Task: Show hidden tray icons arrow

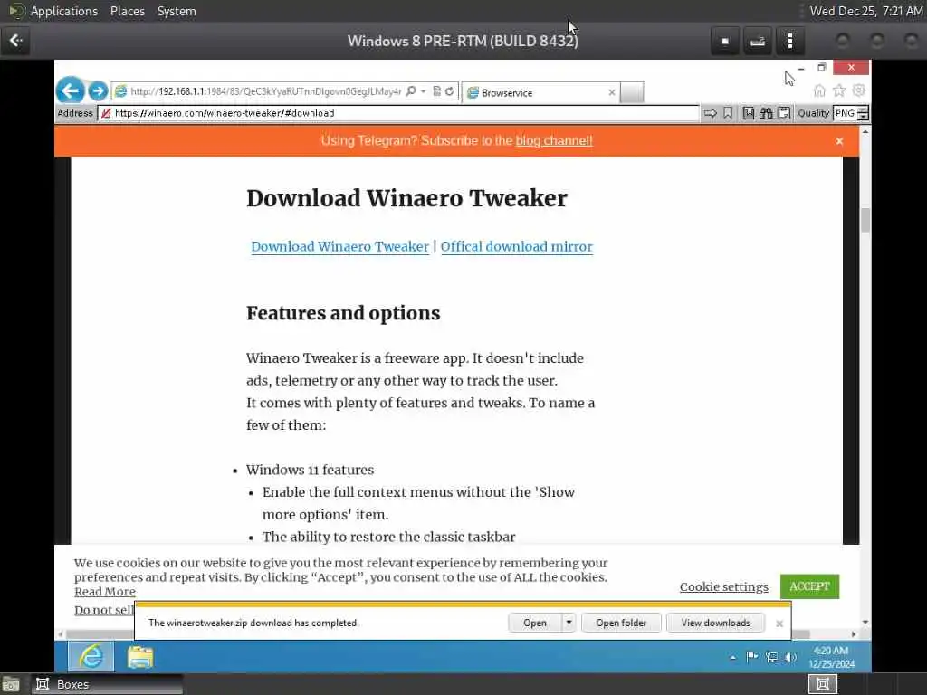Action: (733, 657)
